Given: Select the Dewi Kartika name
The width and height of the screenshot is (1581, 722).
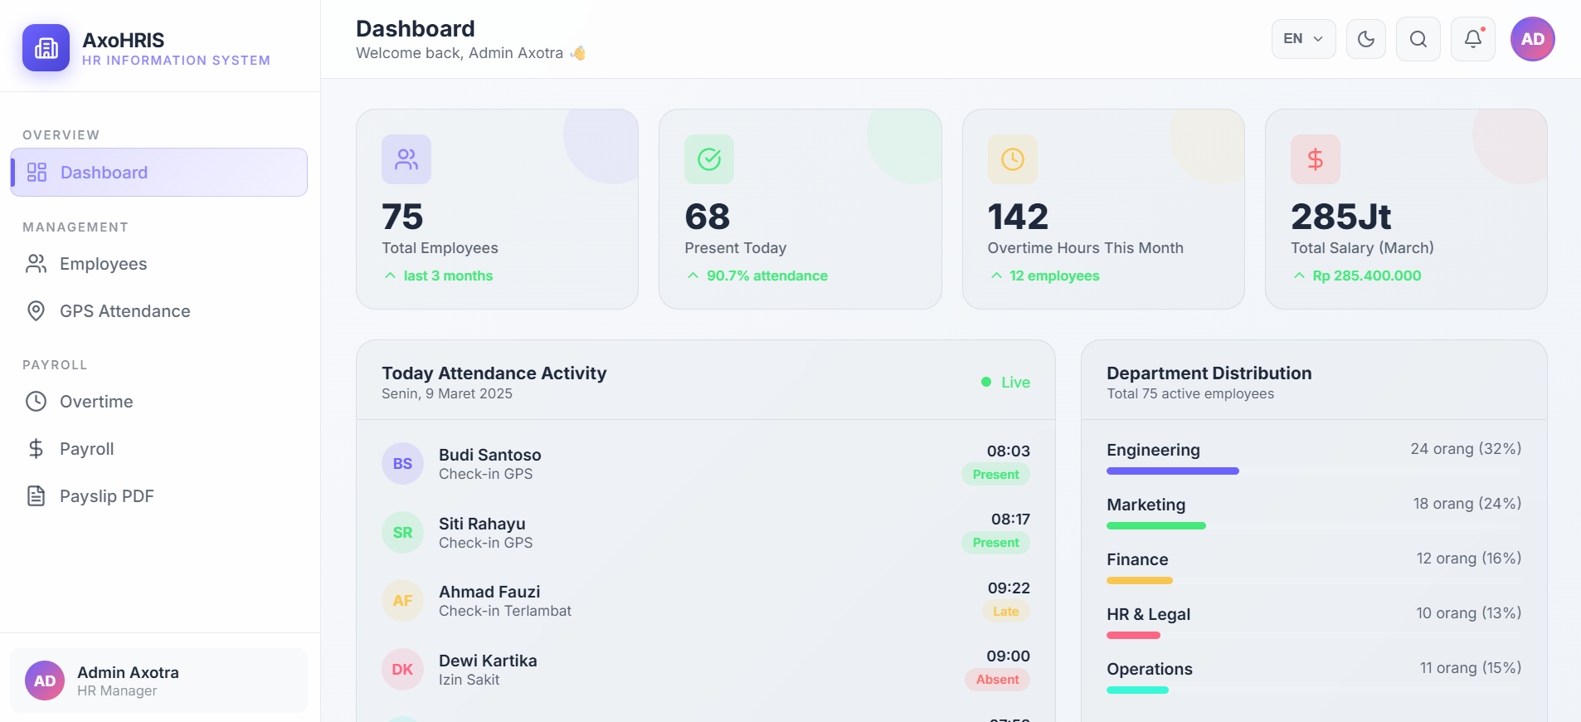Looking at the screenshot, I should (x=488, y=661).
